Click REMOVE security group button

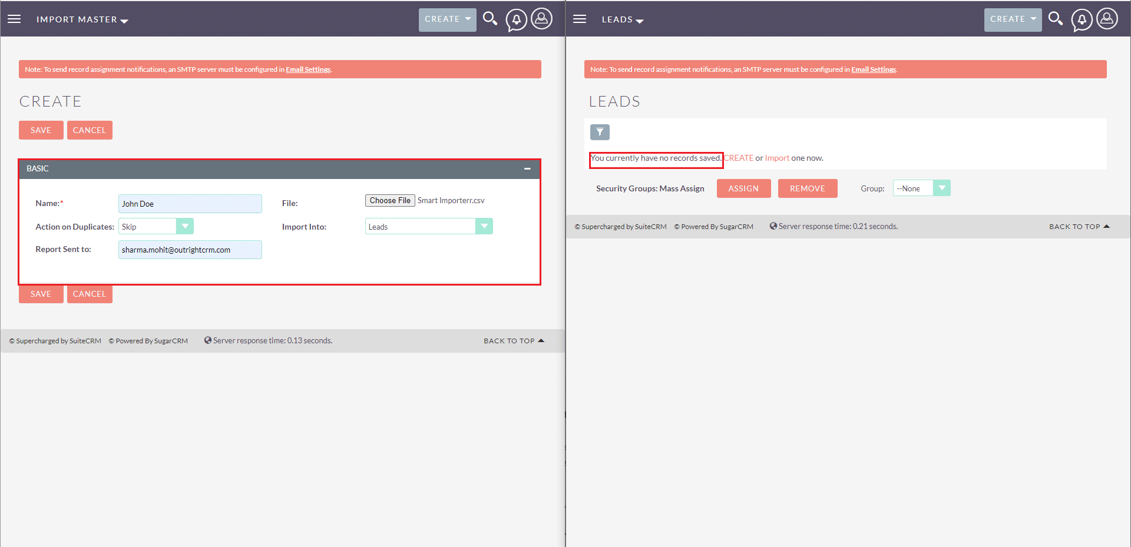(808, 188)
